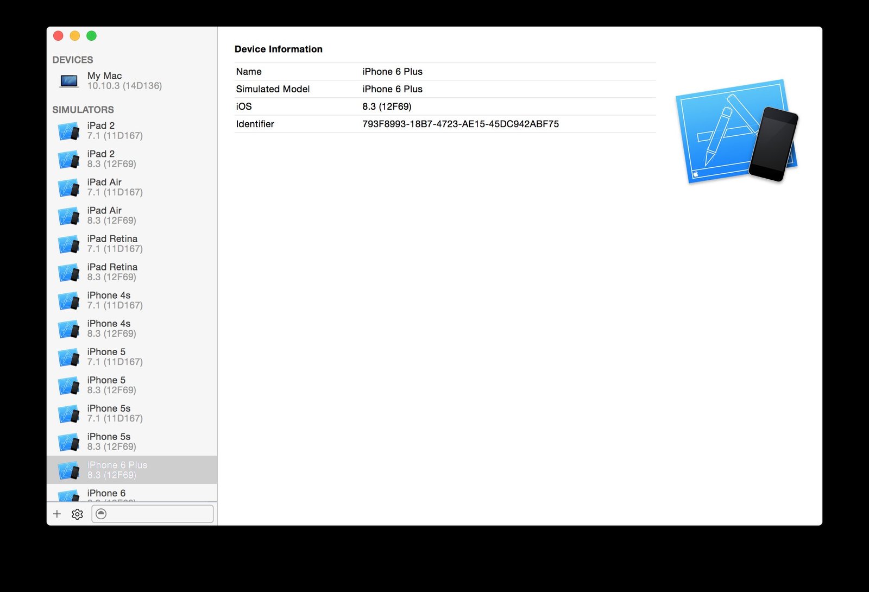This screenshot has height=592, width=869.
Task: Choose iPhone 5s 7.1 simulator entry
Action: pos(114,413)
